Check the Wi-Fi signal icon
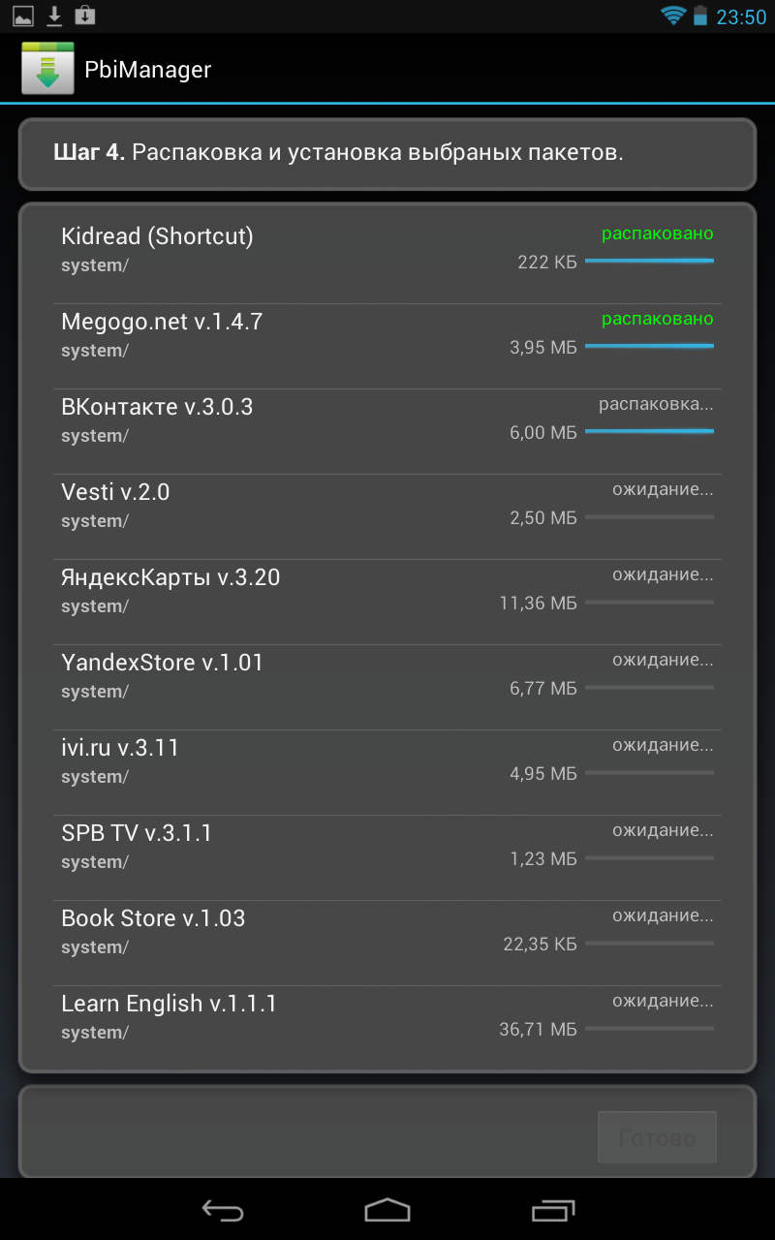The image size is (775, 1240). click(x=673, y=15)
